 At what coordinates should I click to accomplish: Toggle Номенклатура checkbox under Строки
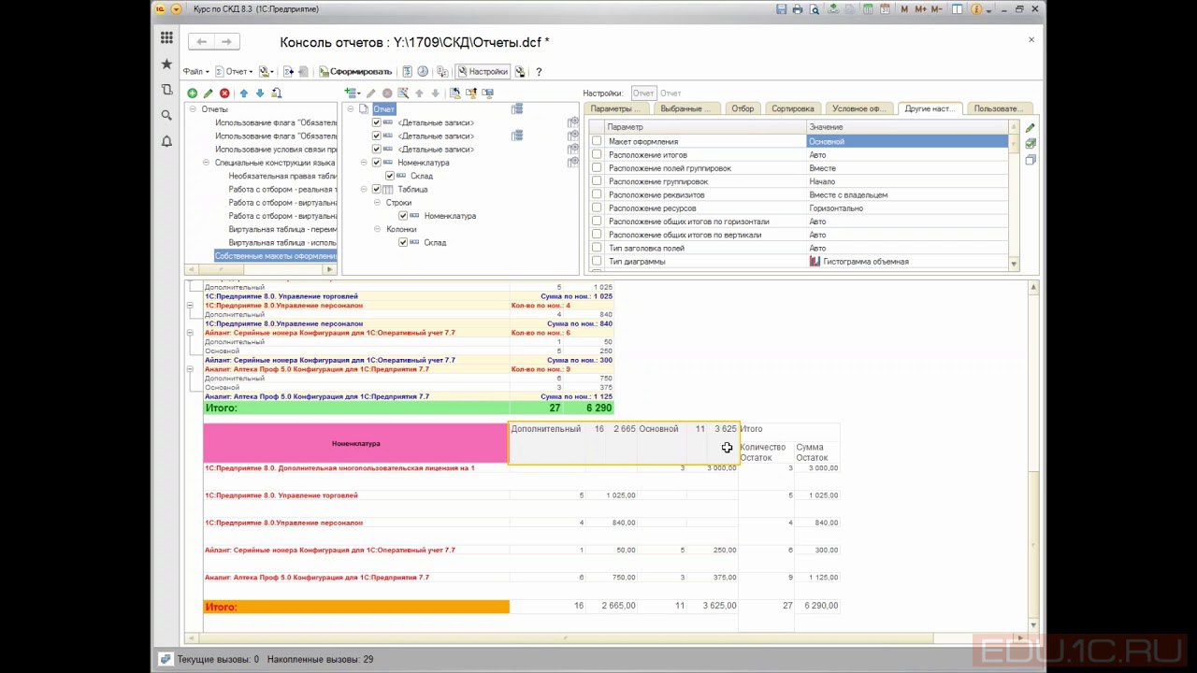[x=403, y=216]
